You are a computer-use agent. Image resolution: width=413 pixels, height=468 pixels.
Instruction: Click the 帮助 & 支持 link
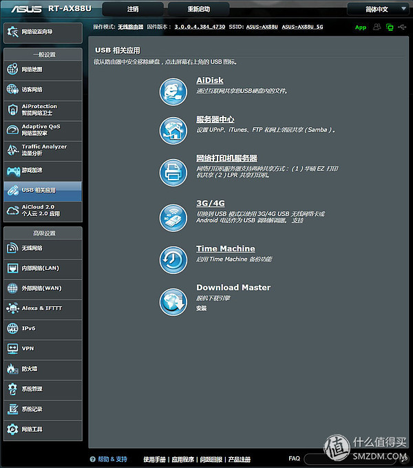point(112,459)
